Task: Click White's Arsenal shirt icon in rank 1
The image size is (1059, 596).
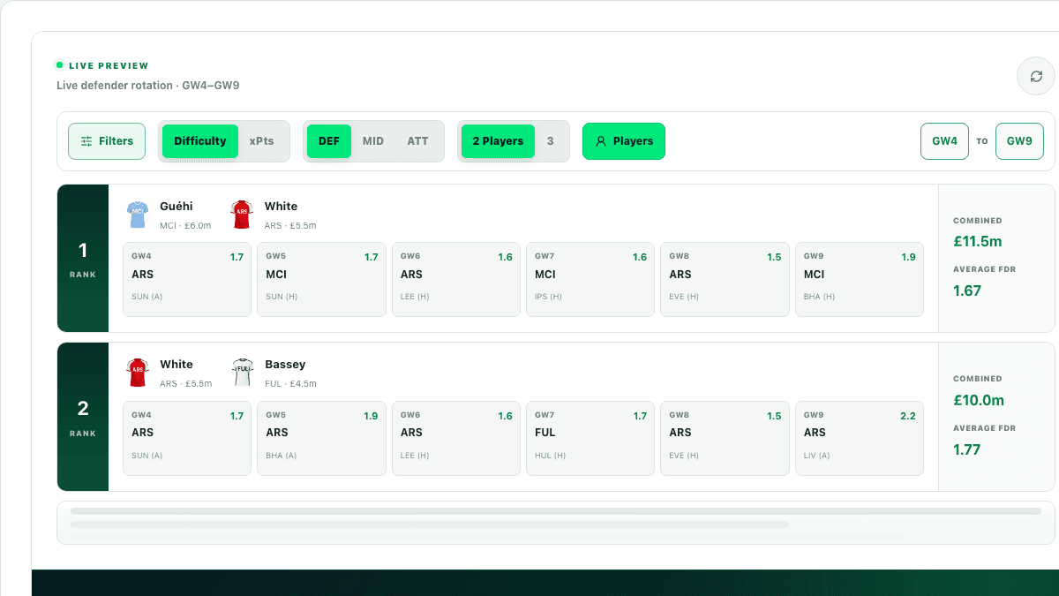Action: click(x=242, y=215)
